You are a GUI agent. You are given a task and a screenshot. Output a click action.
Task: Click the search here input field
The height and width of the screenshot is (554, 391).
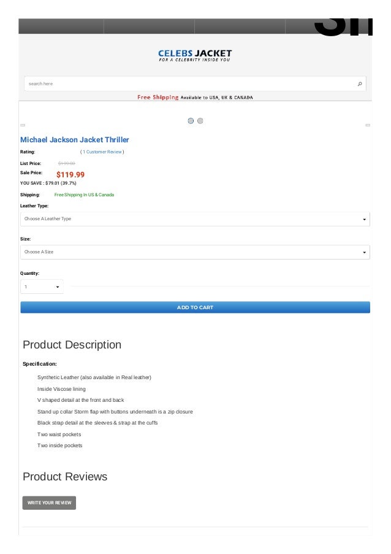click(195, 83)
